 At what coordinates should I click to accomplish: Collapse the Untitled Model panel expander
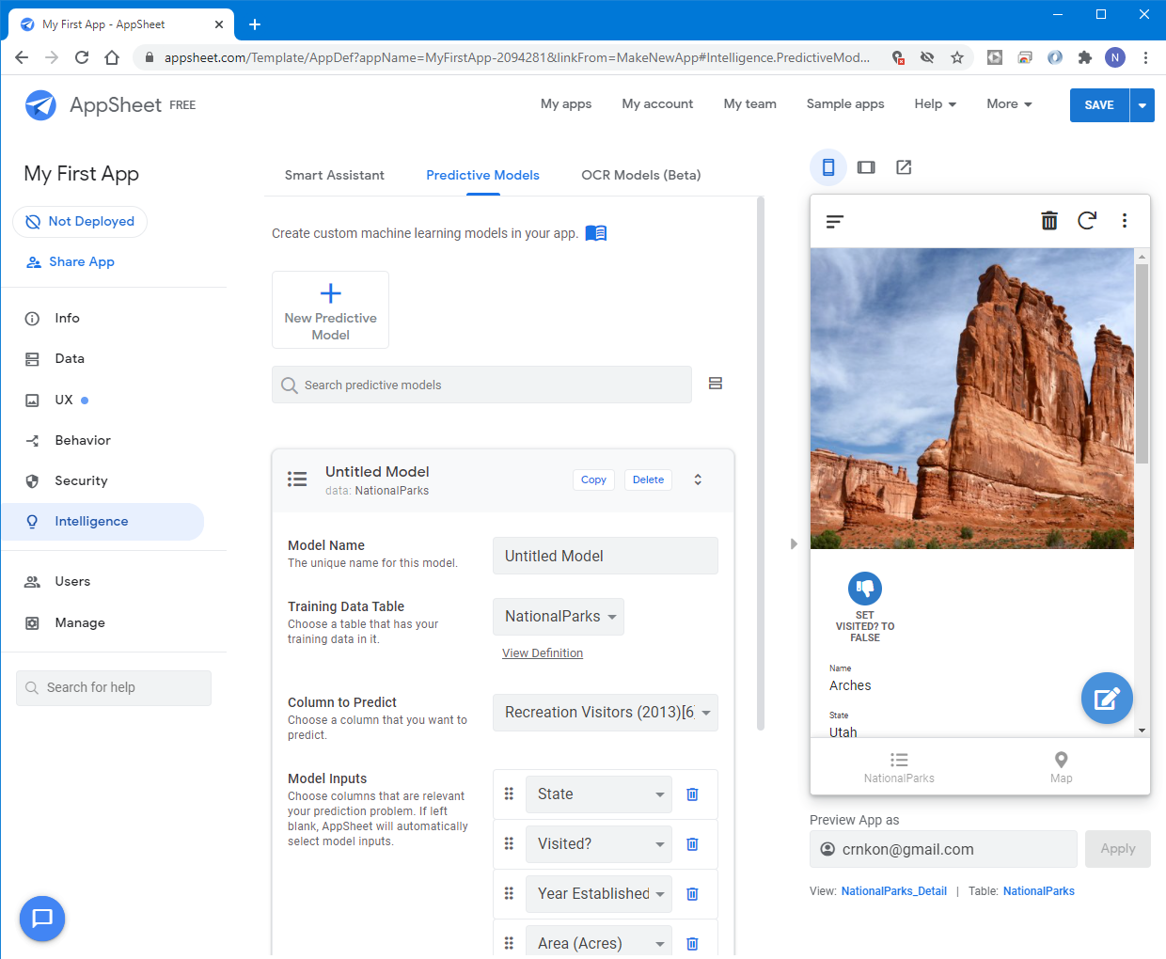click(x=698, y=479)
